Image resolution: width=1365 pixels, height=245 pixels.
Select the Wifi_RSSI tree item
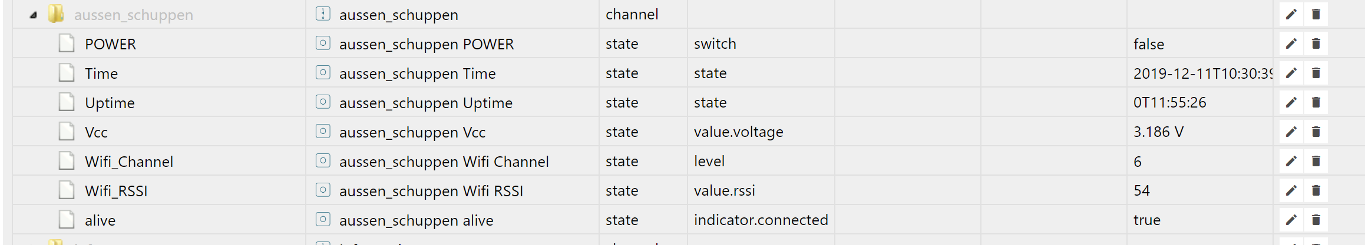pyautogui.click(x=116, y=192)
